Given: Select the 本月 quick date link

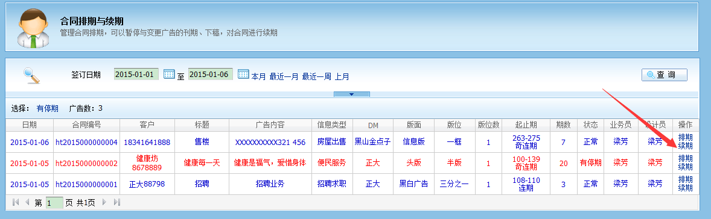Looking at the screenshot, I should click(259, 76).
